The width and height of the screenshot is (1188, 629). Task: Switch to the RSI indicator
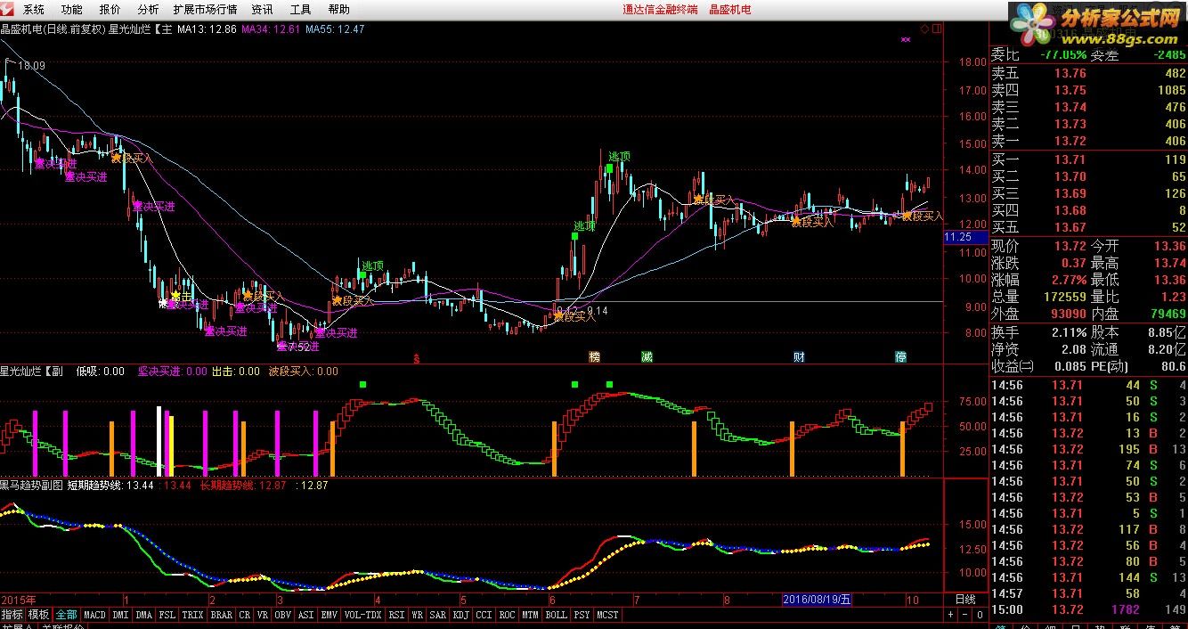[396, 615]
